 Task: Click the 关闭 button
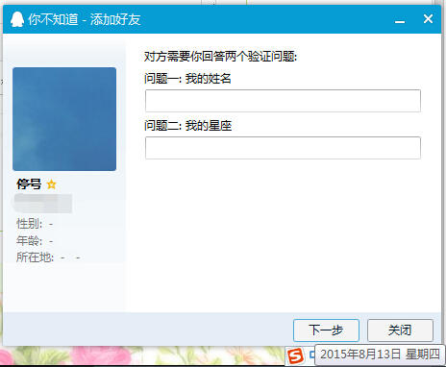pos(400,330)
